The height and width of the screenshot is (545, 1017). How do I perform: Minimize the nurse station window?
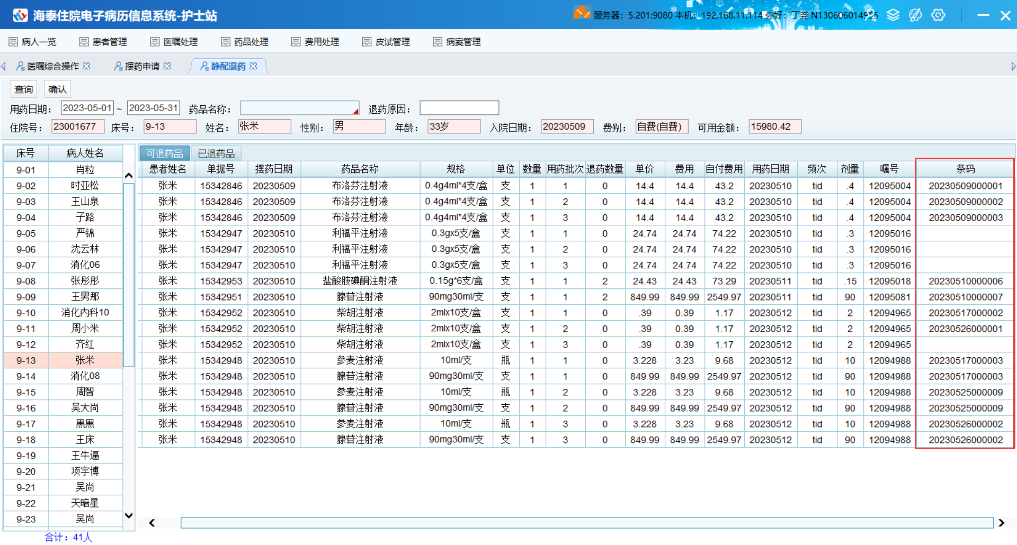tap(983, 15)
